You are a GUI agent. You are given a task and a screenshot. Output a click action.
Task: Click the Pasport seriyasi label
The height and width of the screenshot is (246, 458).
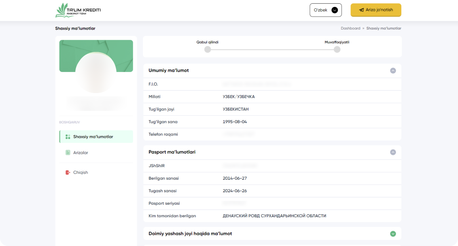[x=164, y=204]
